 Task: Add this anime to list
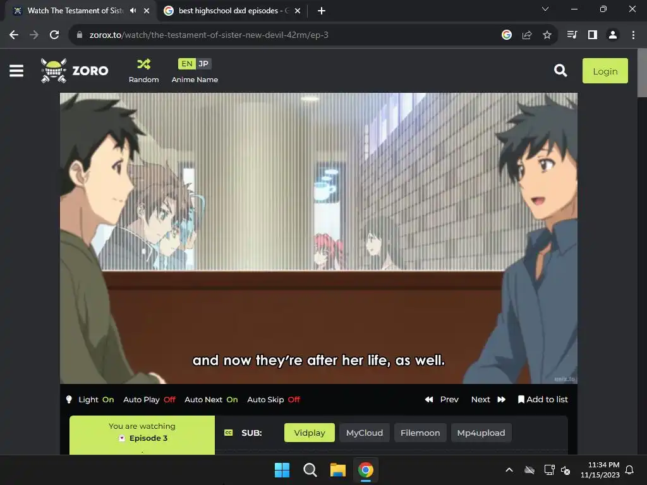[543, 400]
